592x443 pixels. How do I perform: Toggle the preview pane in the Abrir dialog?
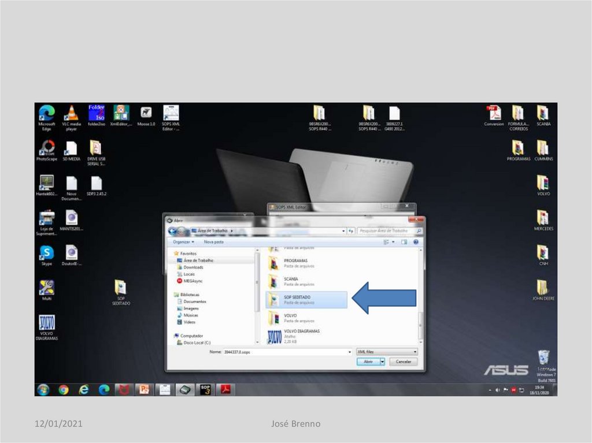[x=404, y=242]
